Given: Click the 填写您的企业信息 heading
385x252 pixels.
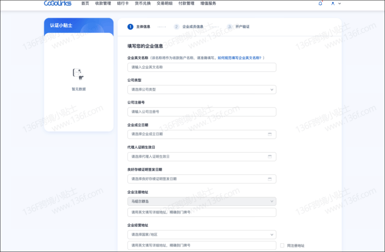Looking at the screenshot, I should click(x=145, y=46).
